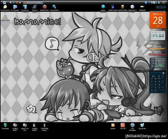Click the C clear button on the calculator
Image resolution: width=168 pixels, height=139 pixels.
pos(163,76)
